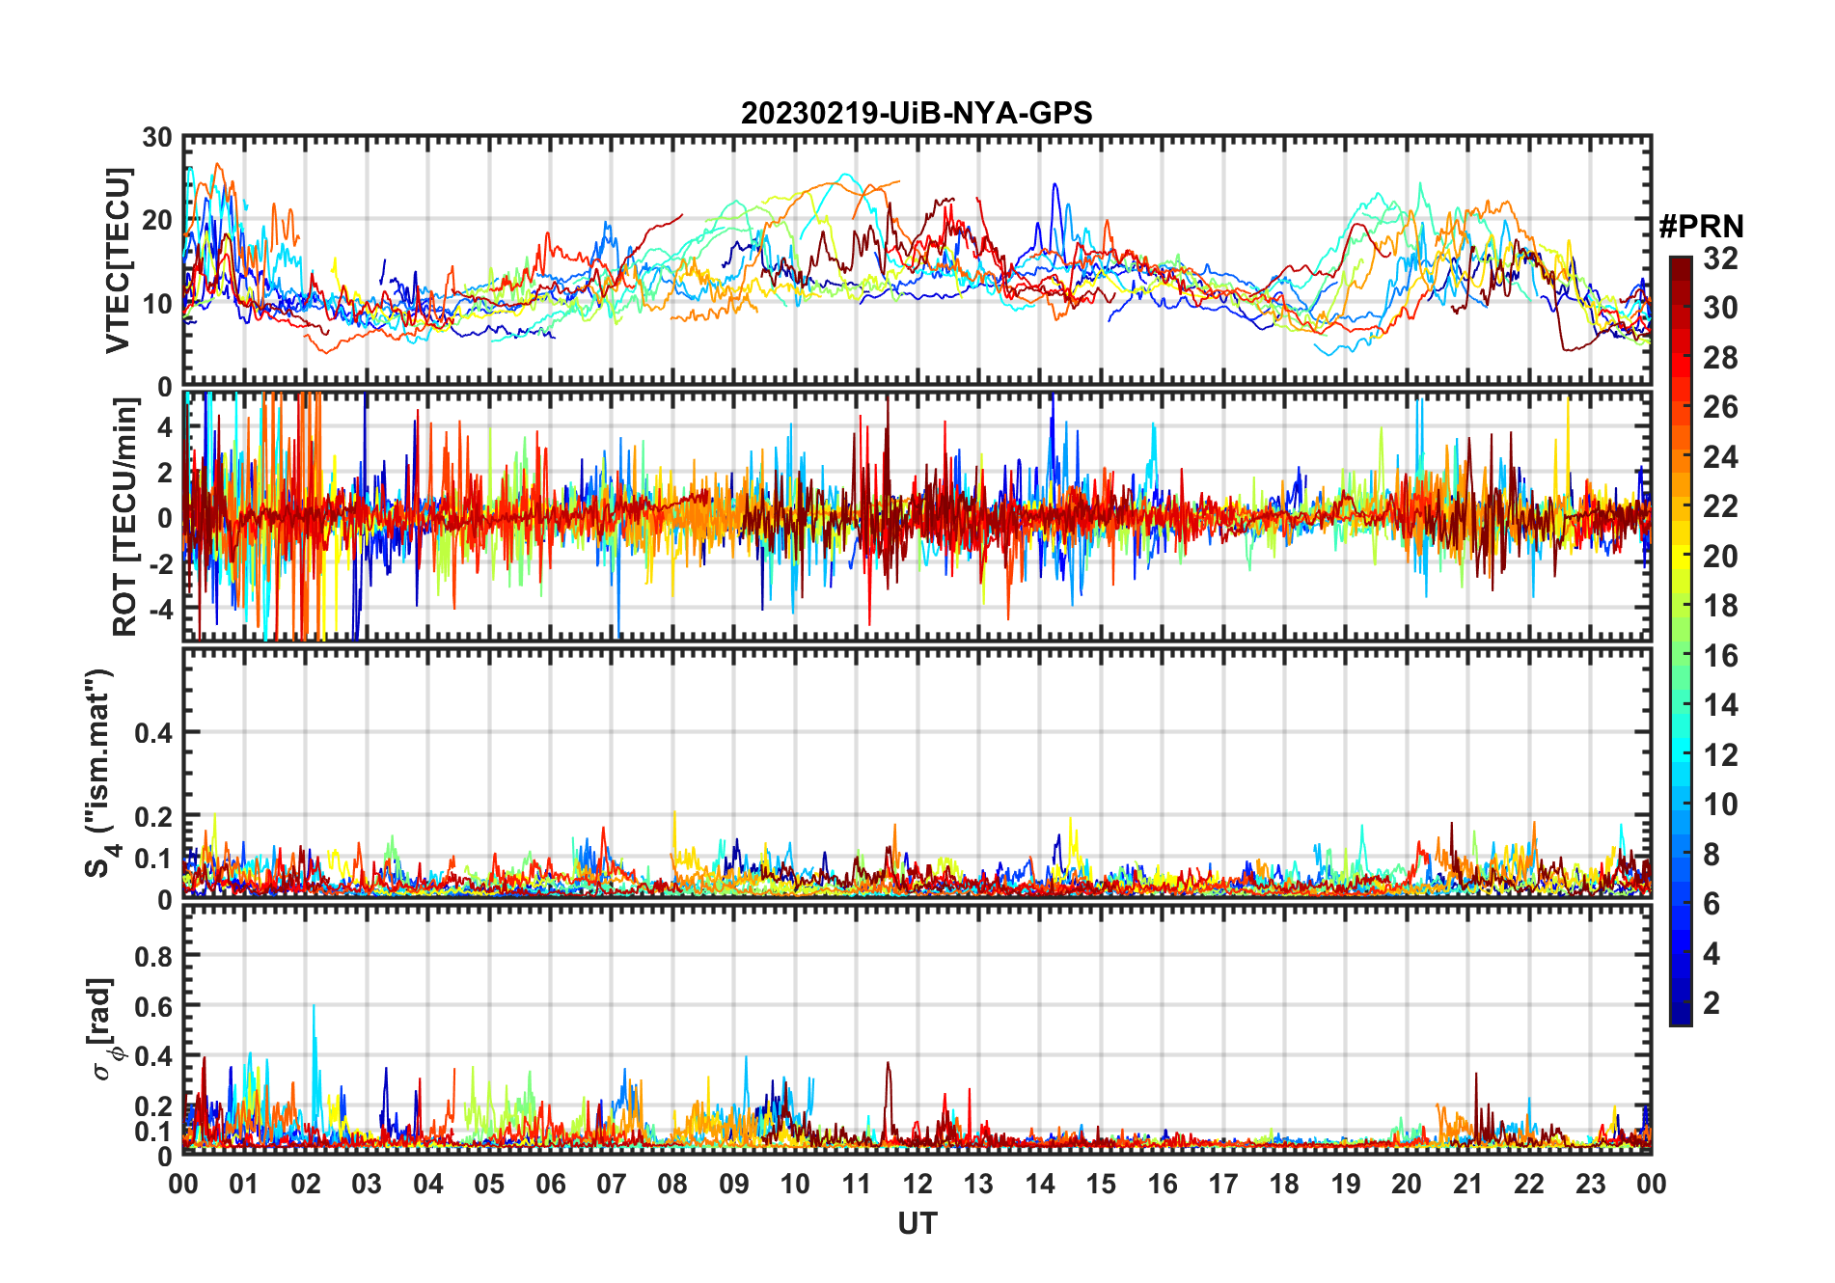
Task: Click the 0.4 tick on S4 axis
Action: (154, 733)
